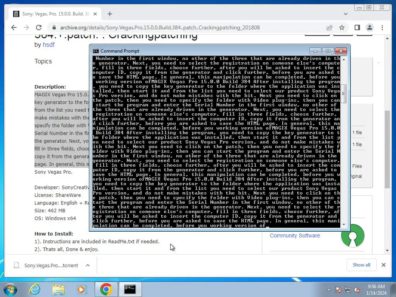Viewport: 396px width, 297px height.
Task: Open the hsdf uploader link
Action: pos(48,45)
